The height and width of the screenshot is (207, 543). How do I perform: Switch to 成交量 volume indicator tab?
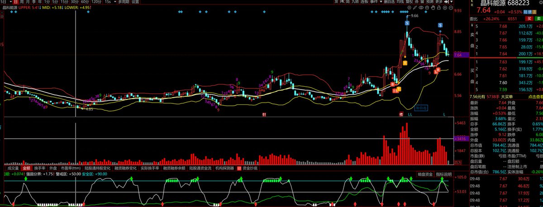[13, 168]
